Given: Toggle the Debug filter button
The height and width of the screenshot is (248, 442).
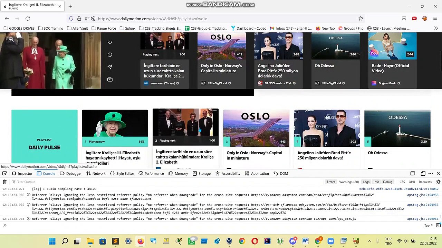Looking at the screenshot, I should 387,182.
